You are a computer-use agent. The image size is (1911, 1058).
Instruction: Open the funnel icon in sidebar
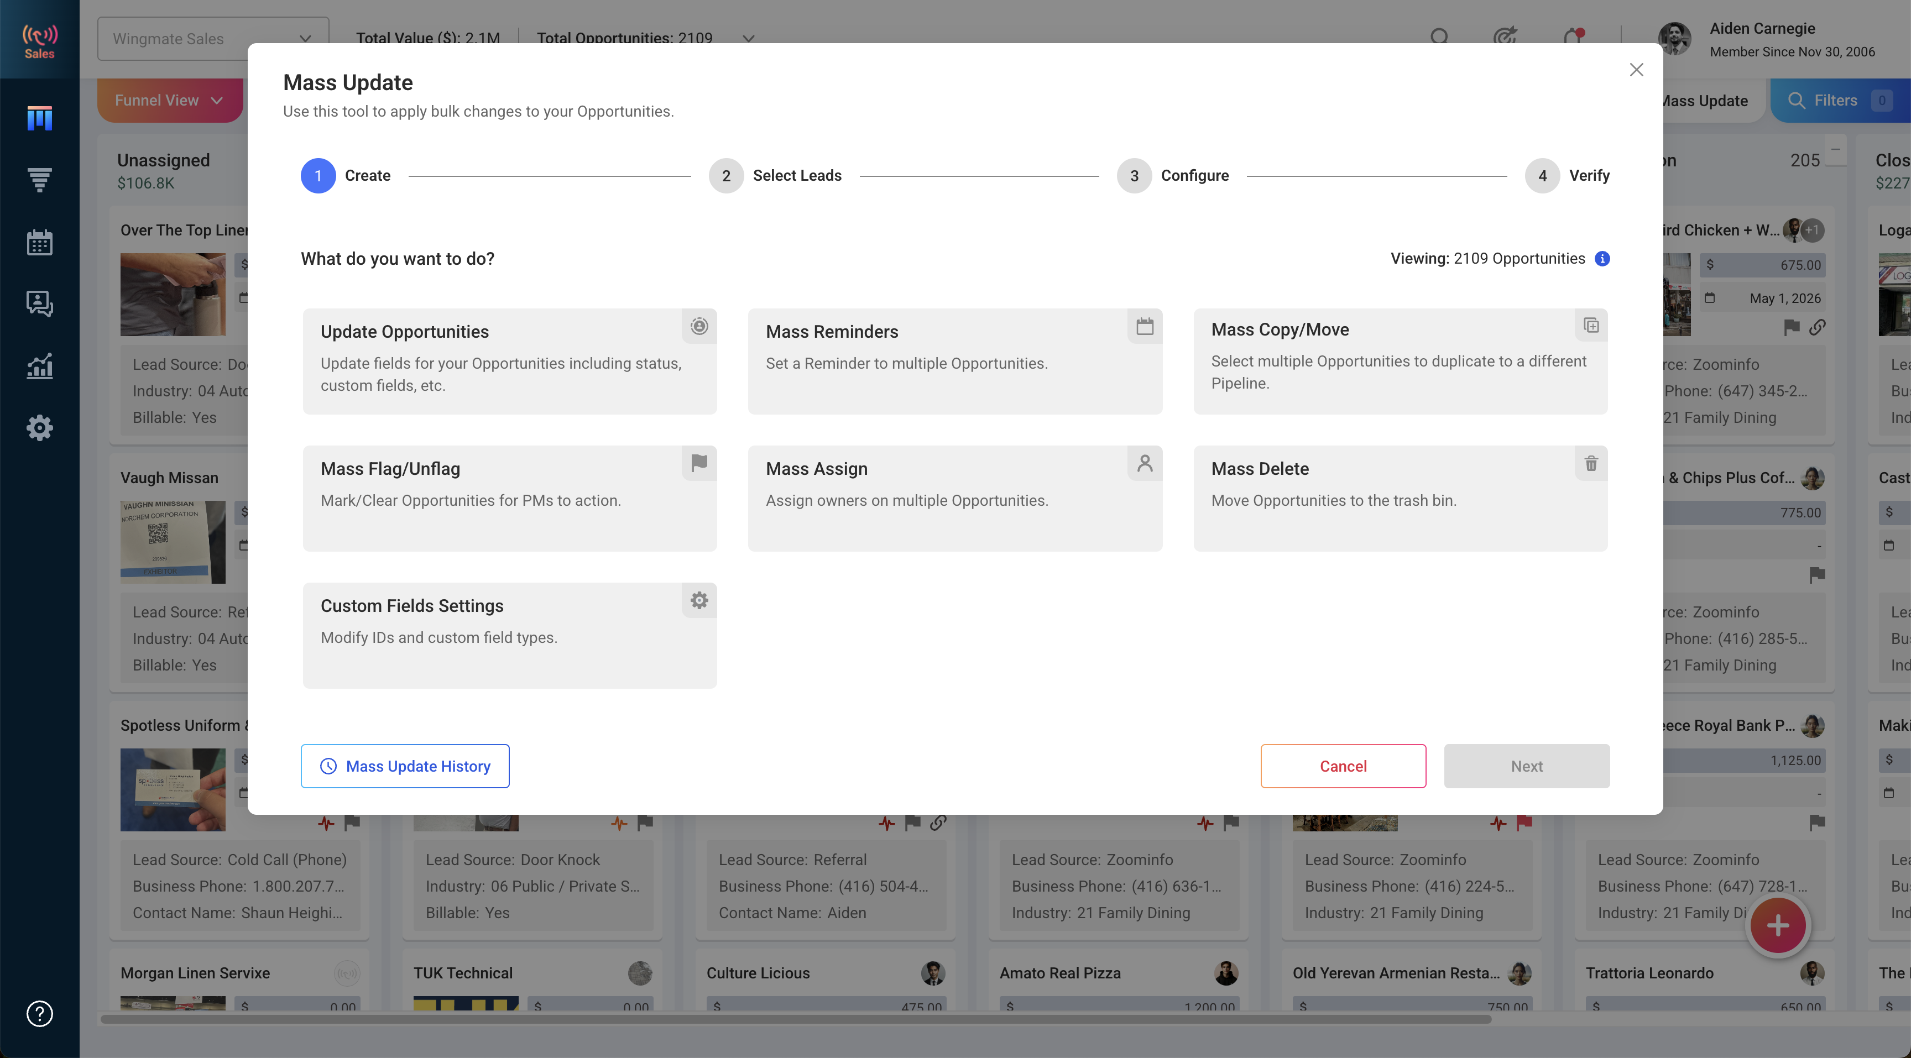click(x=39, y=180)
